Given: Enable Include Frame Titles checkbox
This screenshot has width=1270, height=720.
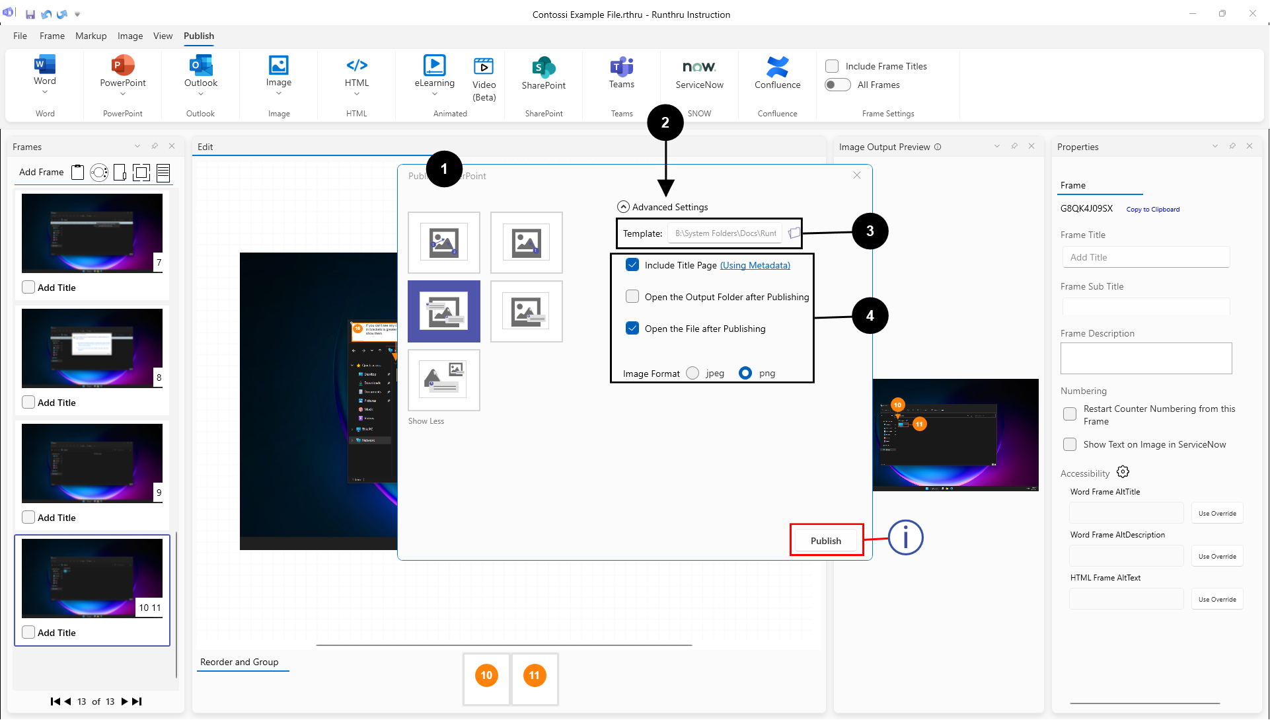Looking at the screenshot, I should pos(832,66).
